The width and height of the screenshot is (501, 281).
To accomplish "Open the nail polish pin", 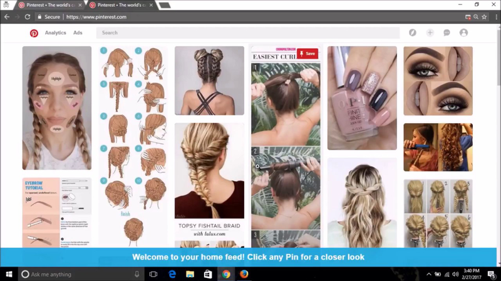I will coord(362,97).
